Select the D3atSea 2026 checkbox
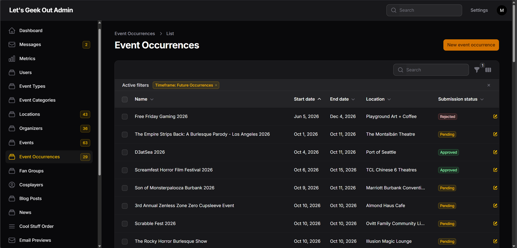517x248 pixels. 125,152
